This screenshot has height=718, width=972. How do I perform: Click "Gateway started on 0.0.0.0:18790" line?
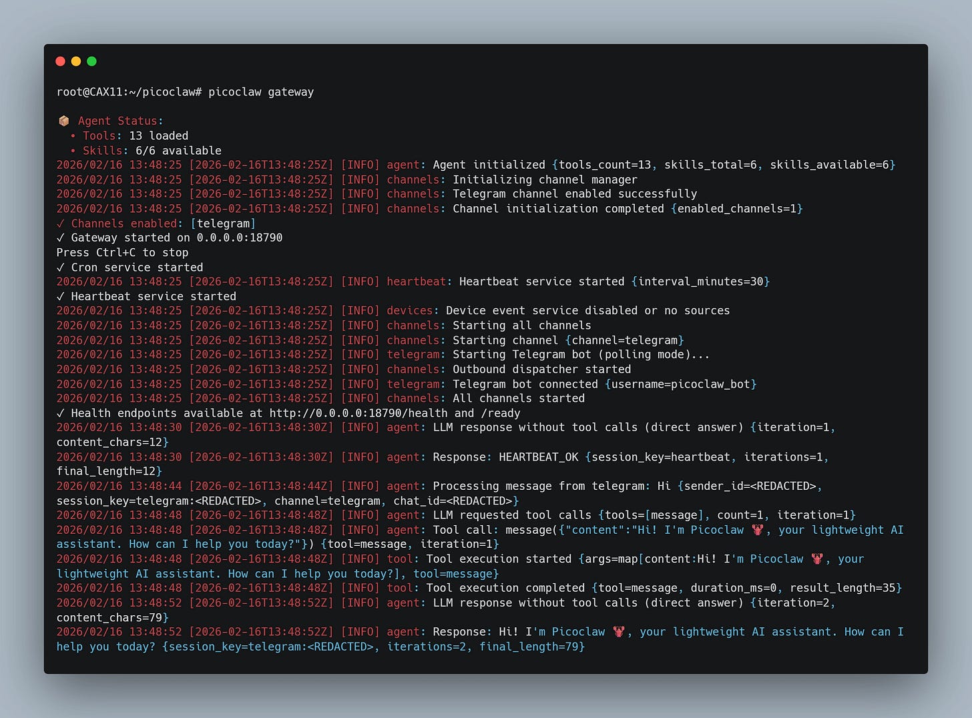pos(170,238)
